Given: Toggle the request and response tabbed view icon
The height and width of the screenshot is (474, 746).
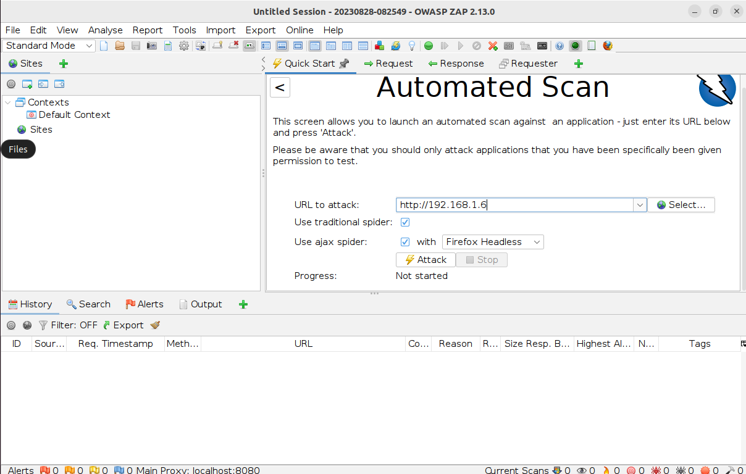Looking at the screenshot, I should click(x=315, y=46).
